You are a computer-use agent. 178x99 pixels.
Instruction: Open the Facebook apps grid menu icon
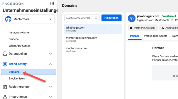(52, 4)
